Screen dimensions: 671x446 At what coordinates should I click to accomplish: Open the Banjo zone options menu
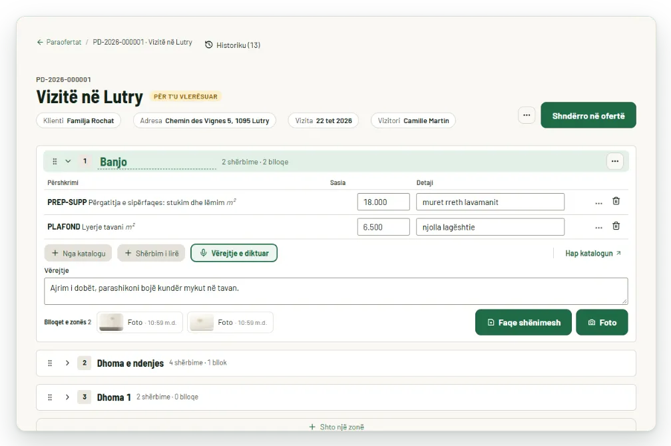[x=615, y=161]
